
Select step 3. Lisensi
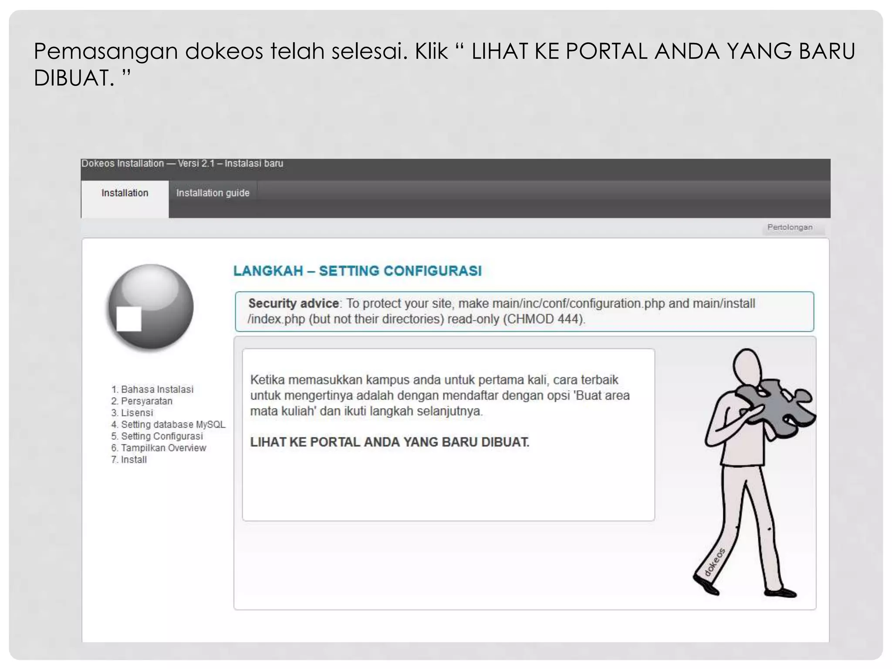pos(132,413)
